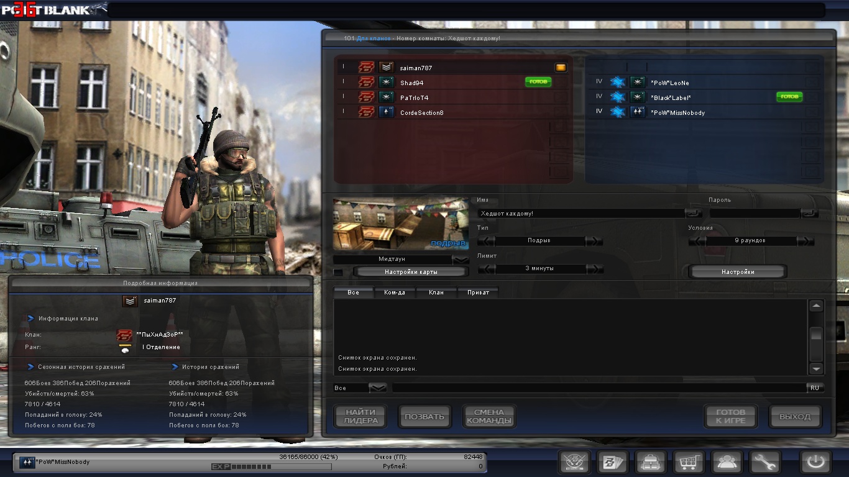Click the RU language indicator
This screenshot has height=477, width=849.
tap(814, 388)
